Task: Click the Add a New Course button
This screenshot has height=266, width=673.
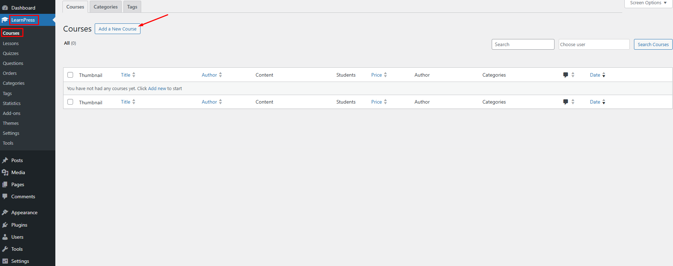Action: pyautogui.click(x=117, y=29)
